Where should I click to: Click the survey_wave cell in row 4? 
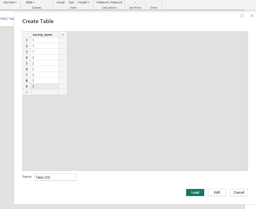pos(45,57)
